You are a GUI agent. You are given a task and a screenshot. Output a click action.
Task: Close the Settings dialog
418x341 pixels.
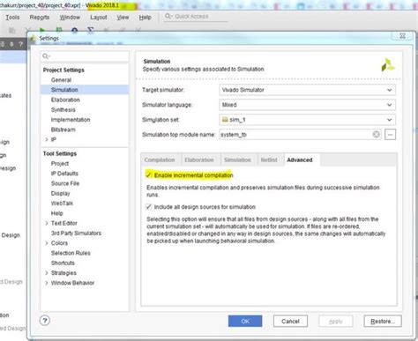402,36
